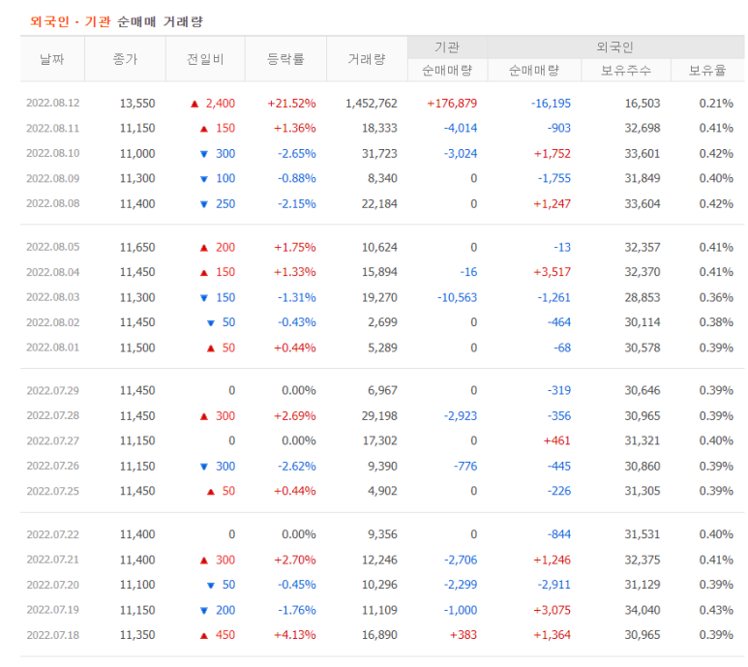
Task: Click institutional value -776
Action: point(465,467)
